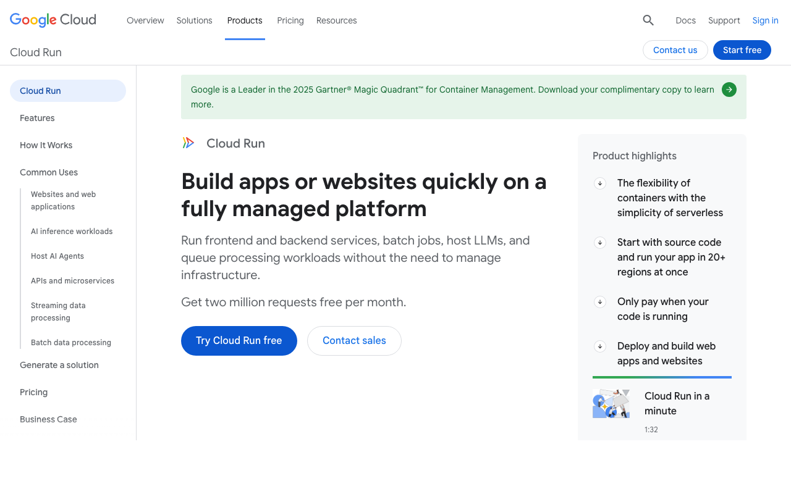Open APIs and microservices sub-item
The height and width of the screenshot is (494, 791).
pos(73,281)
